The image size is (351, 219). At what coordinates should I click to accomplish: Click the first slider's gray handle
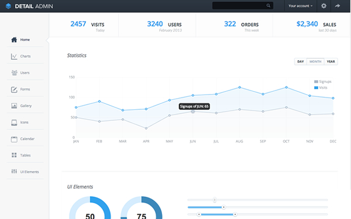point(215,200)
